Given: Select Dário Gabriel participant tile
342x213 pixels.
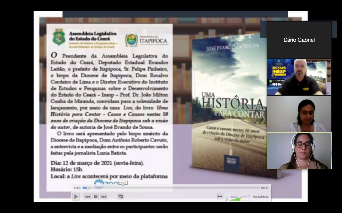Looking at the screenshot, I should pyautogui.click(x=299, y=40).
